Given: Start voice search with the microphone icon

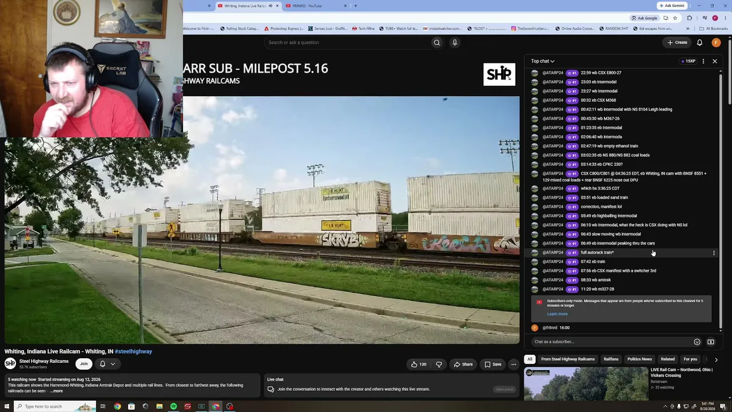Looking at the screenshot, I should [x=455, y=42].
